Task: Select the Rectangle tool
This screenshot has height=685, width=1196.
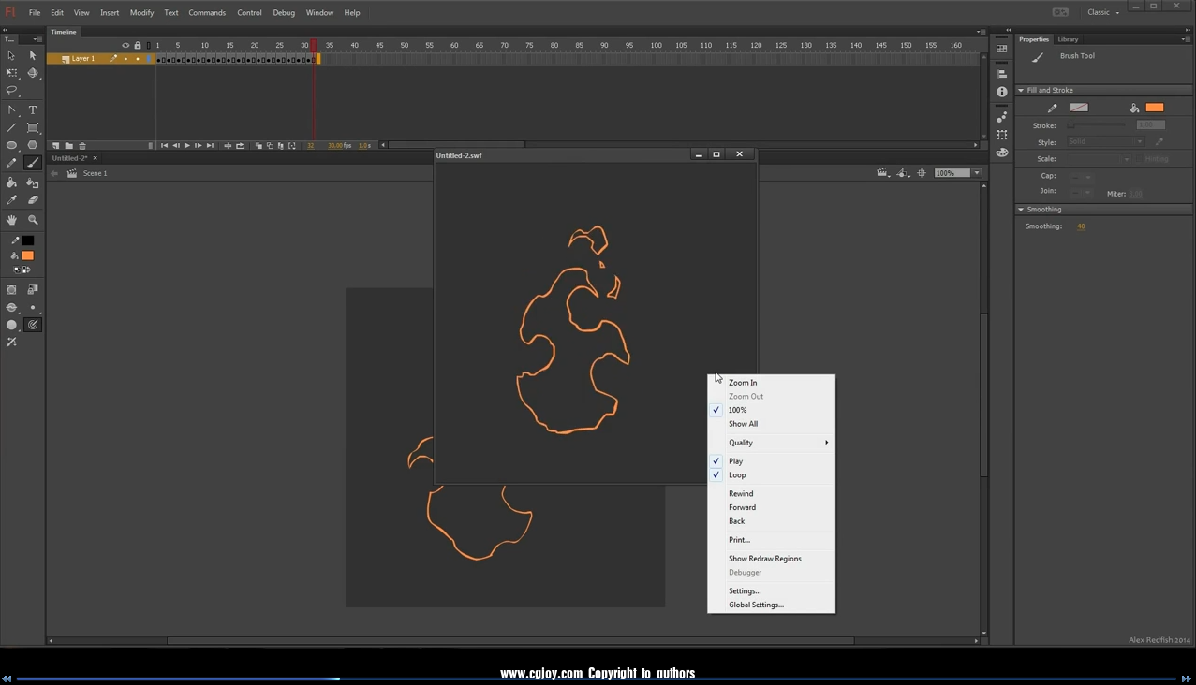Action: (33, 128)
